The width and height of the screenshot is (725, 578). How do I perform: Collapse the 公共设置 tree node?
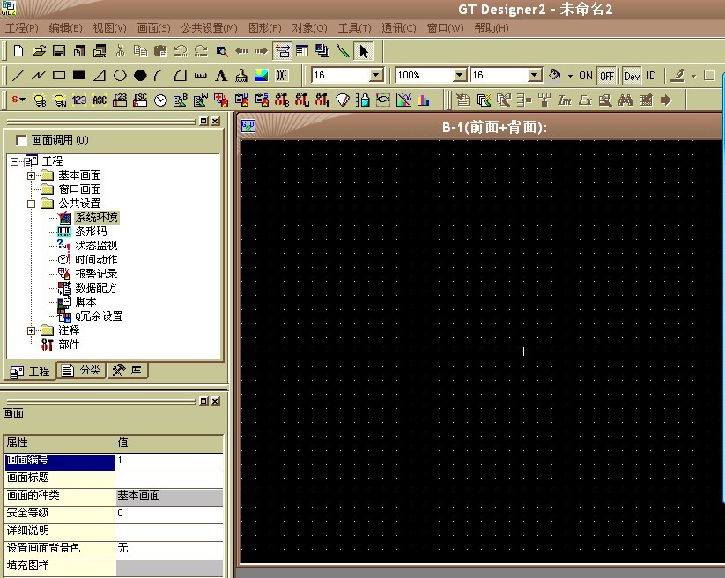pyautogui.click(x=32, y=204)
